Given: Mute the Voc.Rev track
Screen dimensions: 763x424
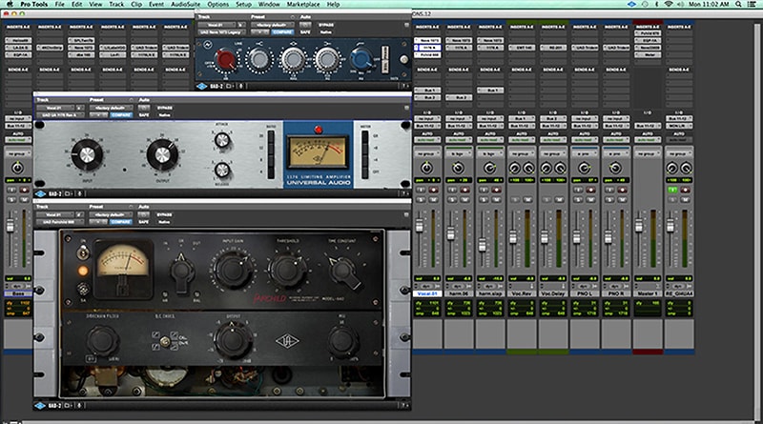Looking at the screenshot, I should pyautogui.click(x=527, y=199).
